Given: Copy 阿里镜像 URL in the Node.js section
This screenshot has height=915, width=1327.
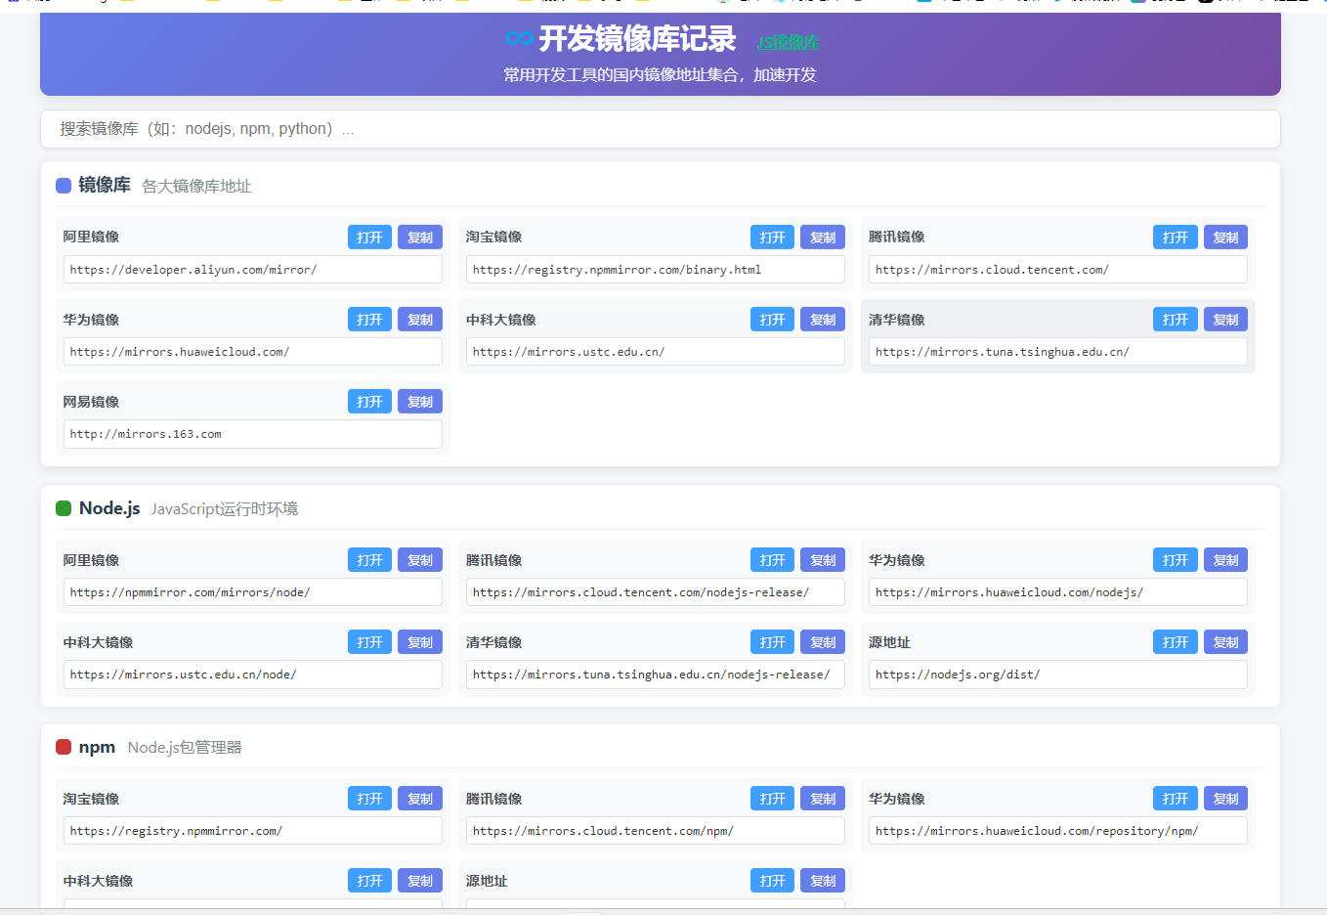Looking at the screenshot, I should 420,560.
